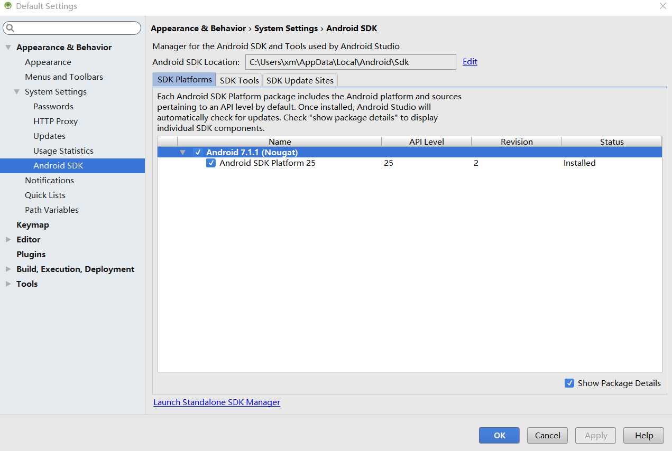The height and width of the screenshot is (451, 672).
Task: Select the Plugins settings item
Action: pos(31,254)
